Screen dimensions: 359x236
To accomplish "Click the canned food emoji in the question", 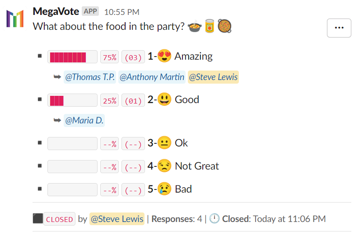I will click(210, 26).
